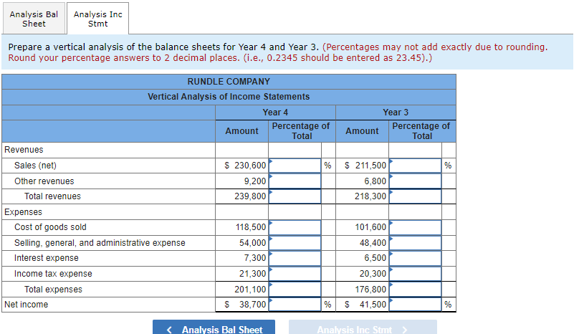Click Year 3 Sales (net) percentage field
579x334 pixels.
pos(415,166)
